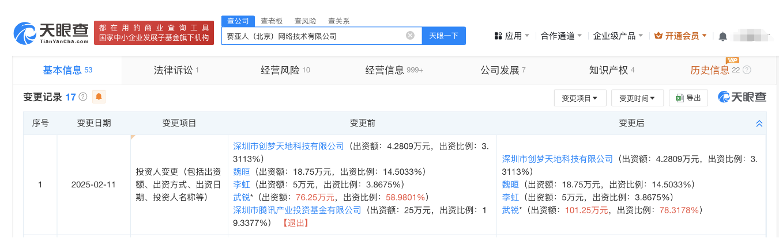Open 深圳市创梦天地科技有限公司 link in 变更后 column
This screenshot has height=238, width=779.
pos(558,159)
